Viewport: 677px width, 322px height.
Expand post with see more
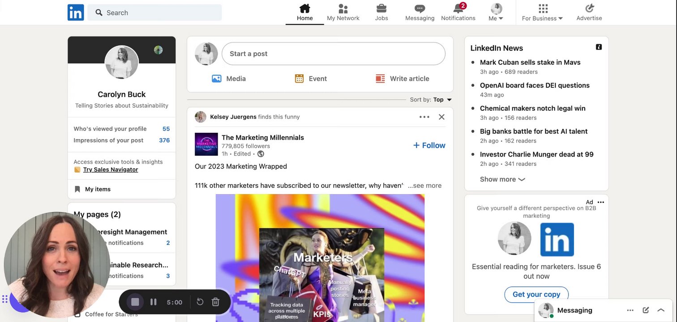(424, 186)
